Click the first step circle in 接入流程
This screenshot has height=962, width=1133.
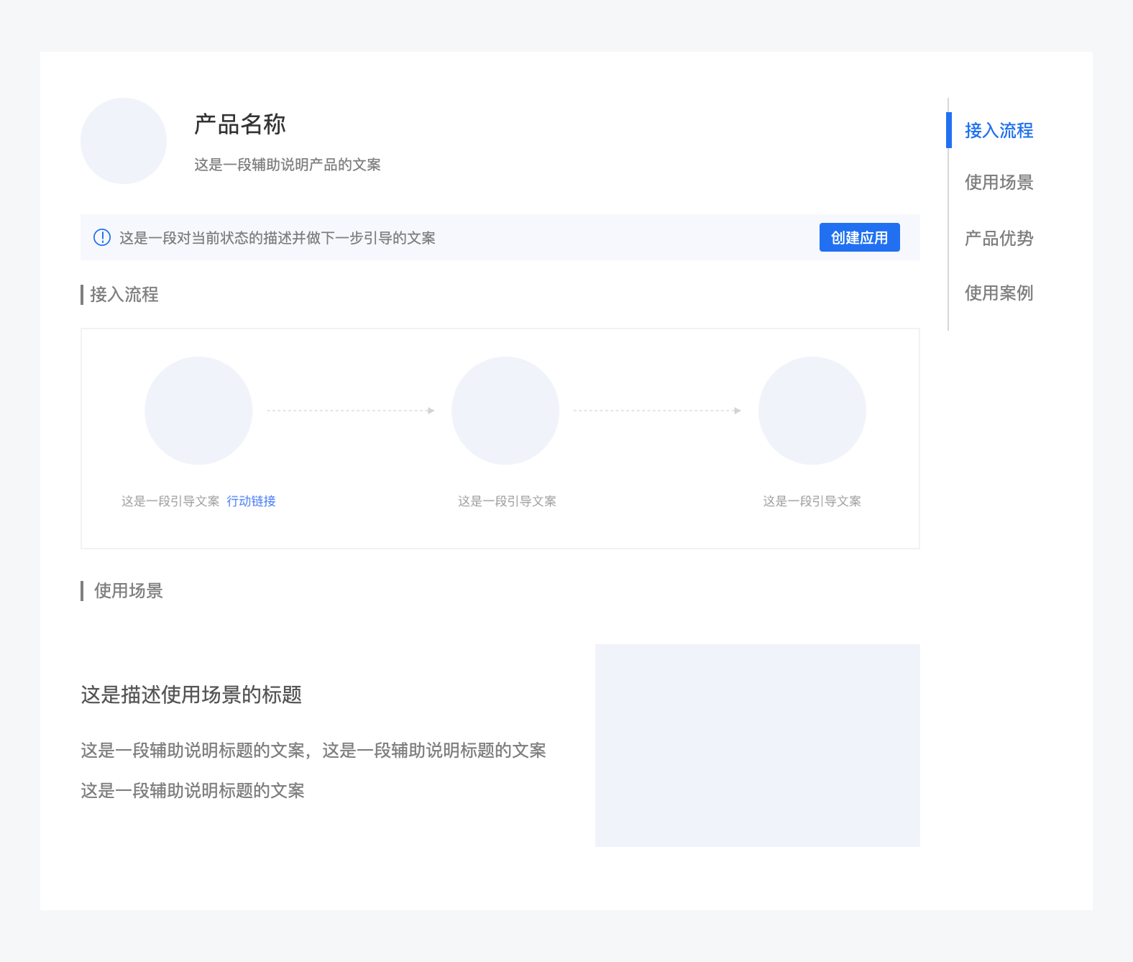[198, 411]
